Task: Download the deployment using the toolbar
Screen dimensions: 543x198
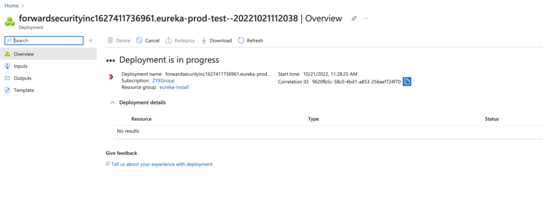Action: point(216,40)
